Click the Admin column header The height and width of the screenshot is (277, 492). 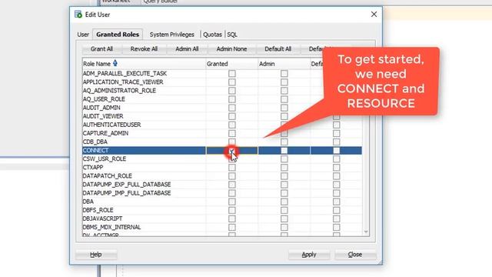284,64
